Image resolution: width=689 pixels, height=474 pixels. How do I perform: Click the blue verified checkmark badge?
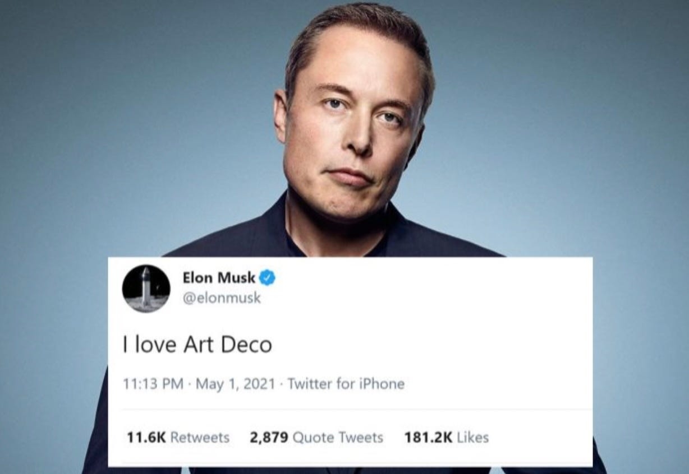coord(267,277)
